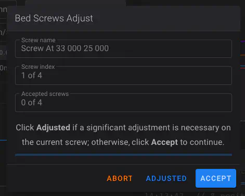Click the bold Adjusted word in instructions

[x=53, y=128]
